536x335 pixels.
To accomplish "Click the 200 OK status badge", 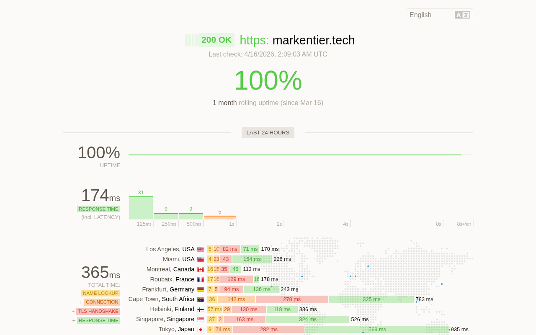I will pos(216,40).
